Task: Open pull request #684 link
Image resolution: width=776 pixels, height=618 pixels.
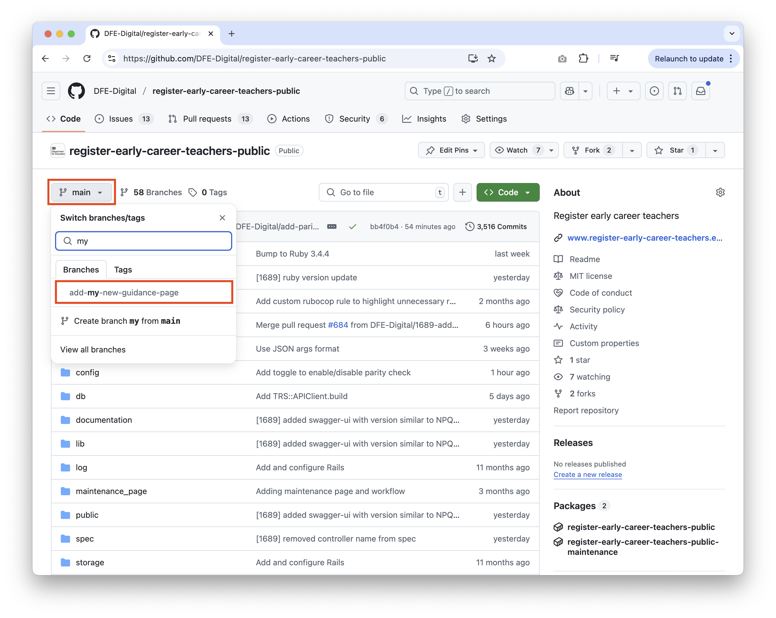Action: (x=338, y=325)
